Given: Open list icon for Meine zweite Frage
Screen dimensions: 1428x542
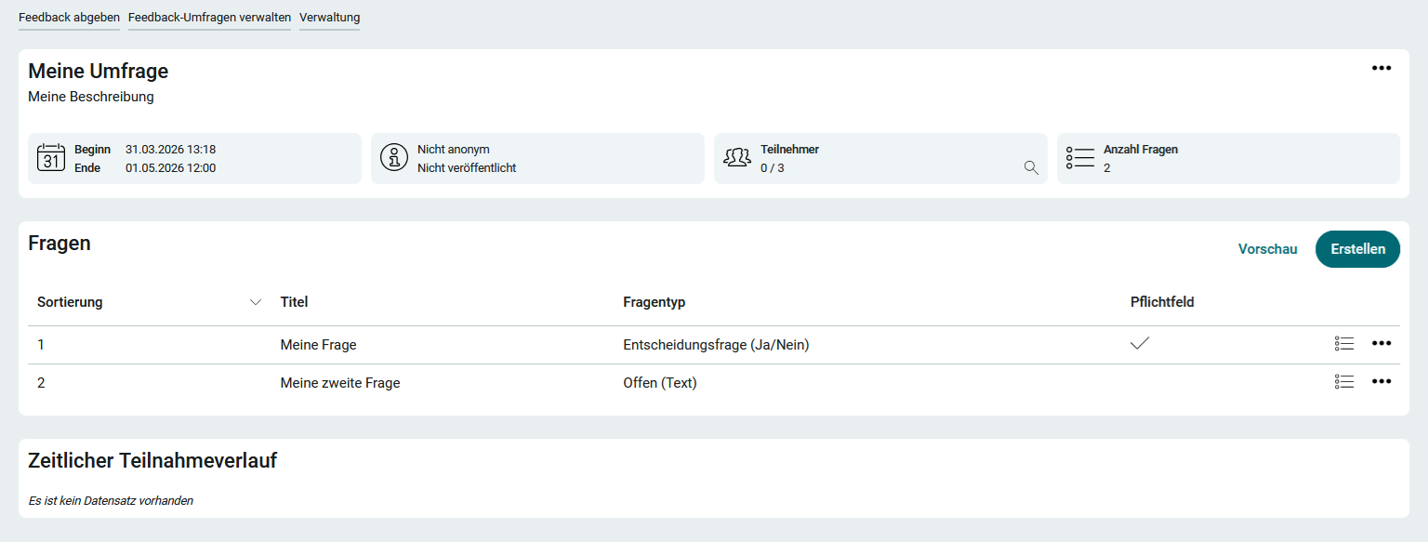Looking at the screenshot, I should (x=1343, y=381).
